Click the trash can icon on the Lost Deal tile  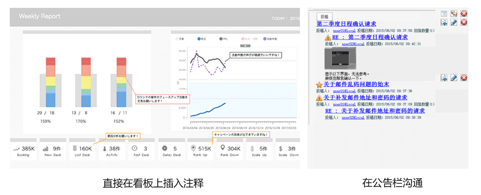(x=75, y=148)
